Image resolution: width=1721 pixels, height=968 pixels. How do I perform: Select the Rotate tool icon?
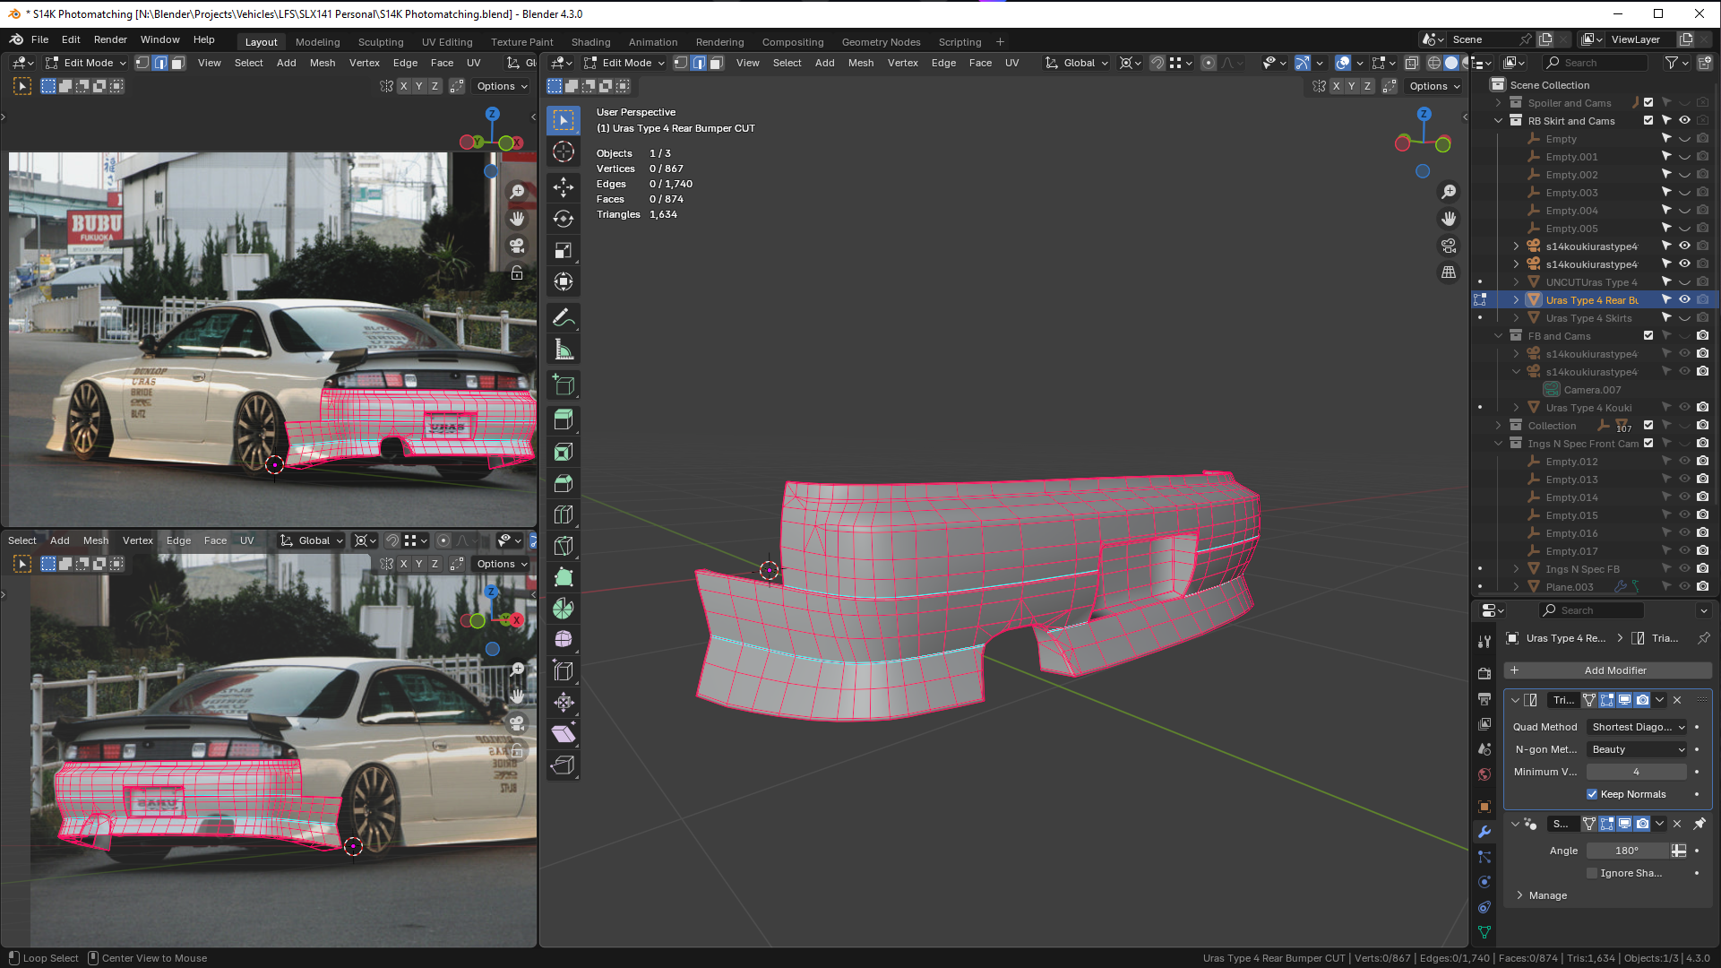point(564,219)
